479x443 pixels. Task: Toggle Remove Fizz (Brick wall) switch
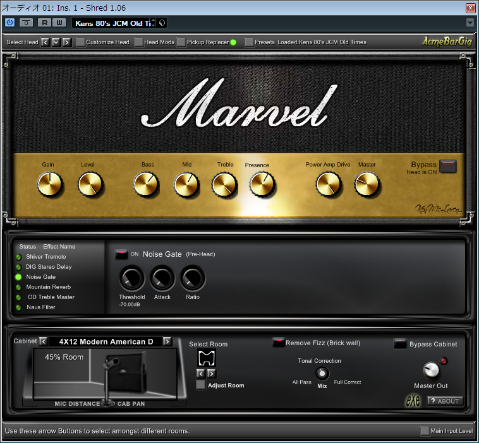coord(278,342)
